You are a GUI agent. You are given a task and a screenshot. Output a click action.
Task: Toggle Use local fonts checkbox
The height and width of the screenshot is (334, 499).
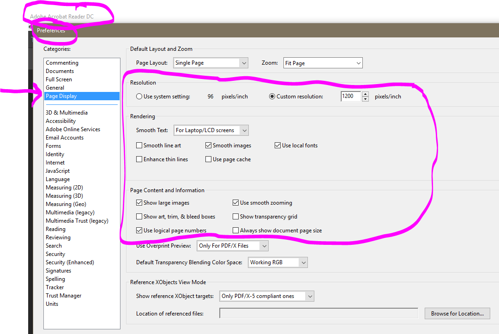[x=277, y=146]
